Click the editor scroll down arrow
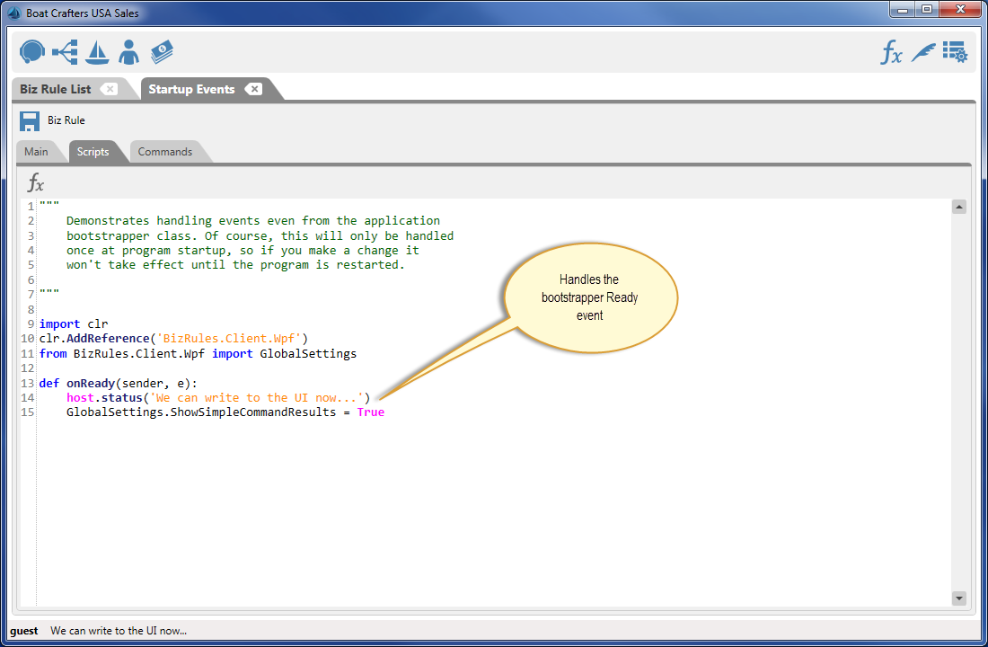988x647 pixels. tap(959, 598)
